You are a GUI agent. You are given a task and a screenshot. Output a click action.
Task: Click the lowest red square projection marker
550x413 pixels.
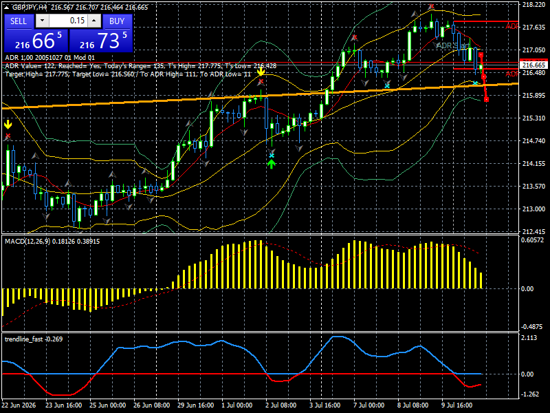click(x=486, y=100)
